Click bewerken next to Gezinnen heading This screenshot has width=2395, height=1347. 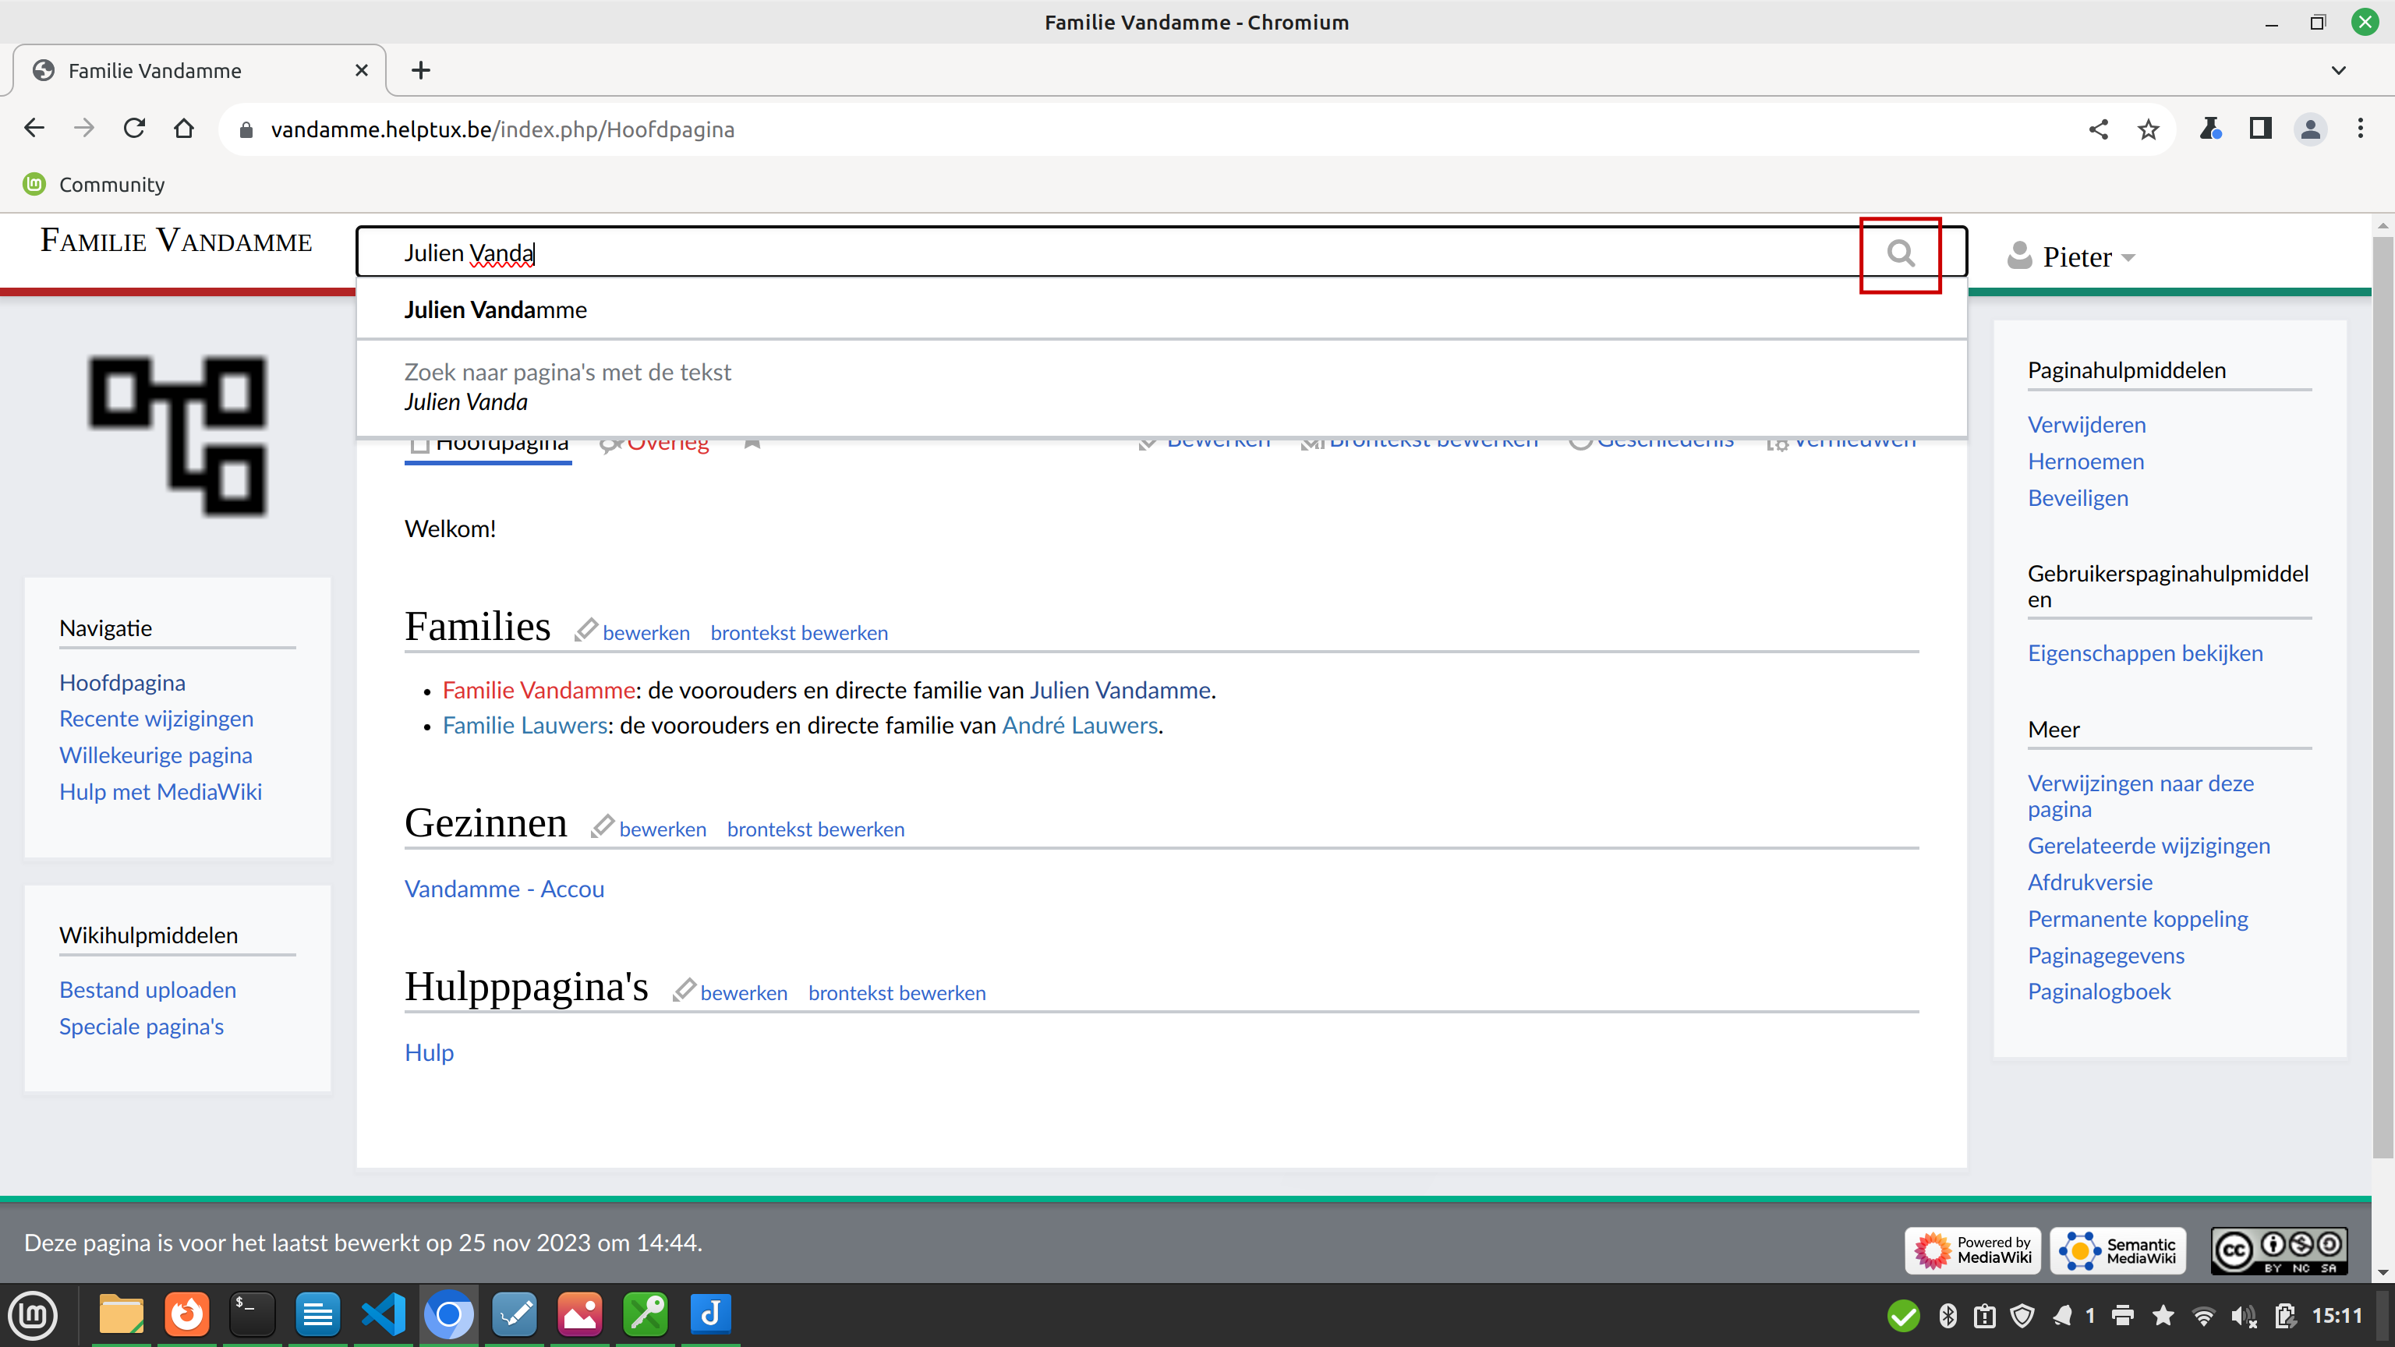click(662, 829)
